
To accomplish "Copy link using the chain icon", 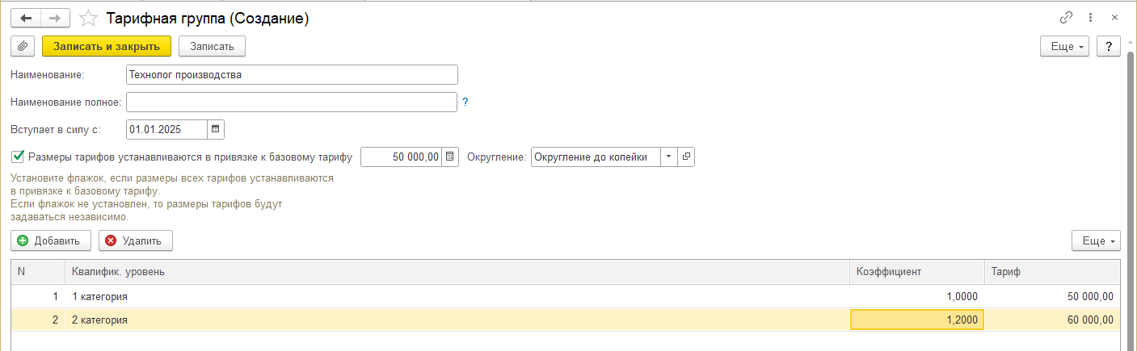I will tap(1065, 18).
